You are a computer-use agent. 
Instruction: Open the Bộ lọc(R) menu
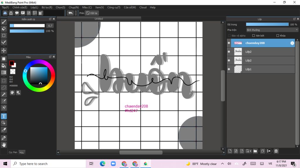[47, 7]
